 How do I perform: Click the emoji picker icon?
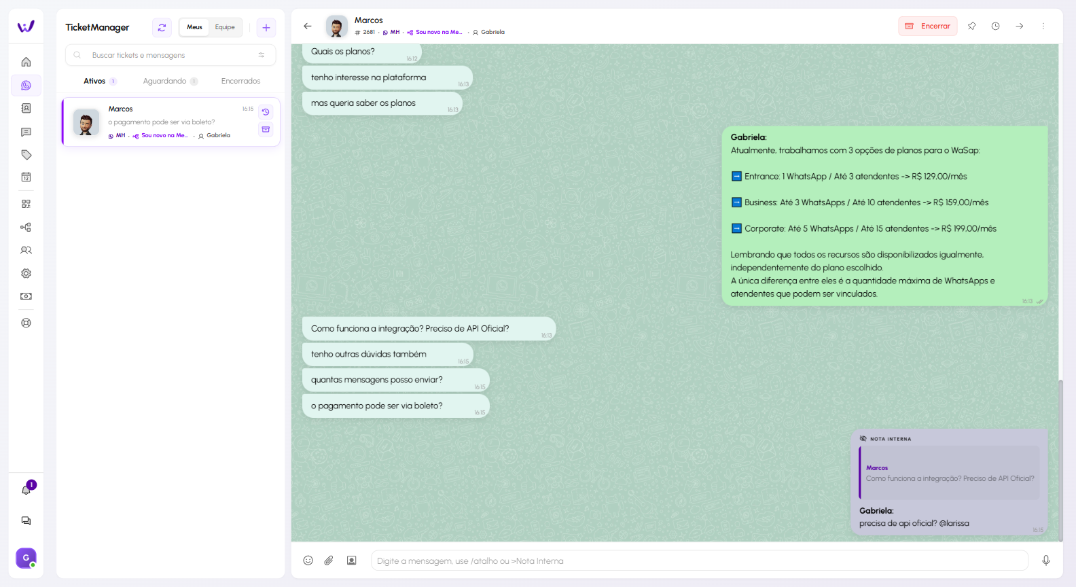[x=308, y=561]
